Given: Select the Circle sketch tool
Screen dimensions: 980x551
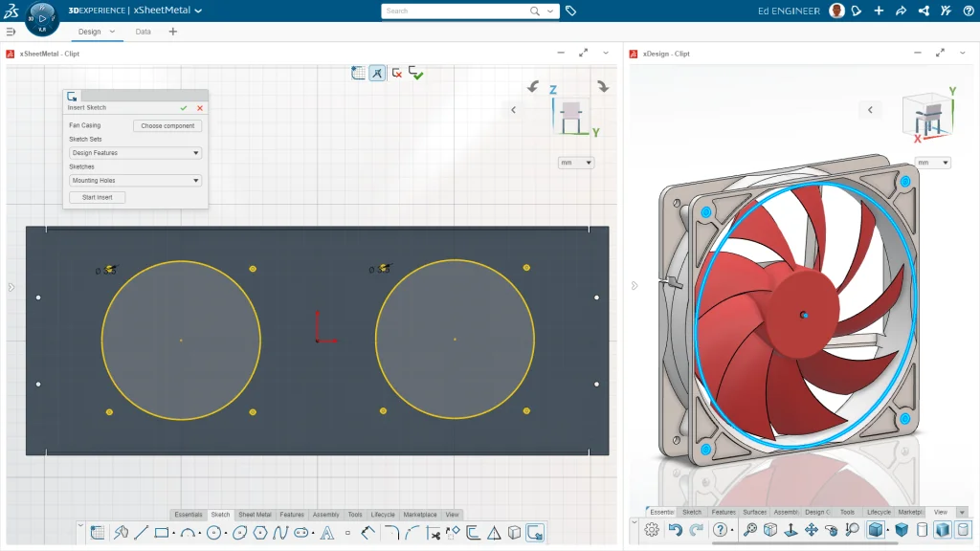Looking at the screenshot, I should point(213,533).
